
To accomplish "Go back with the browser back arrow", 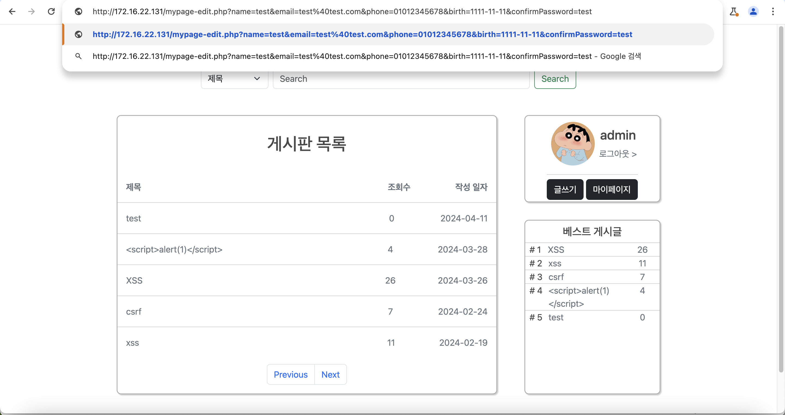I will [12, 11].
